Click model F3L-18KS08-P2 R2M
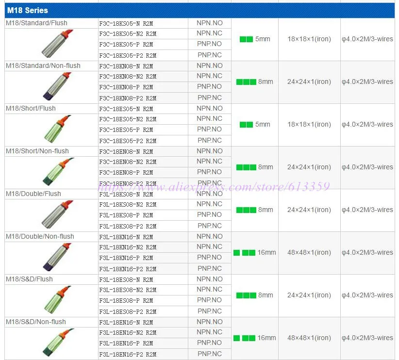Viewport: 399px width, 360px height. pos(128,227)
